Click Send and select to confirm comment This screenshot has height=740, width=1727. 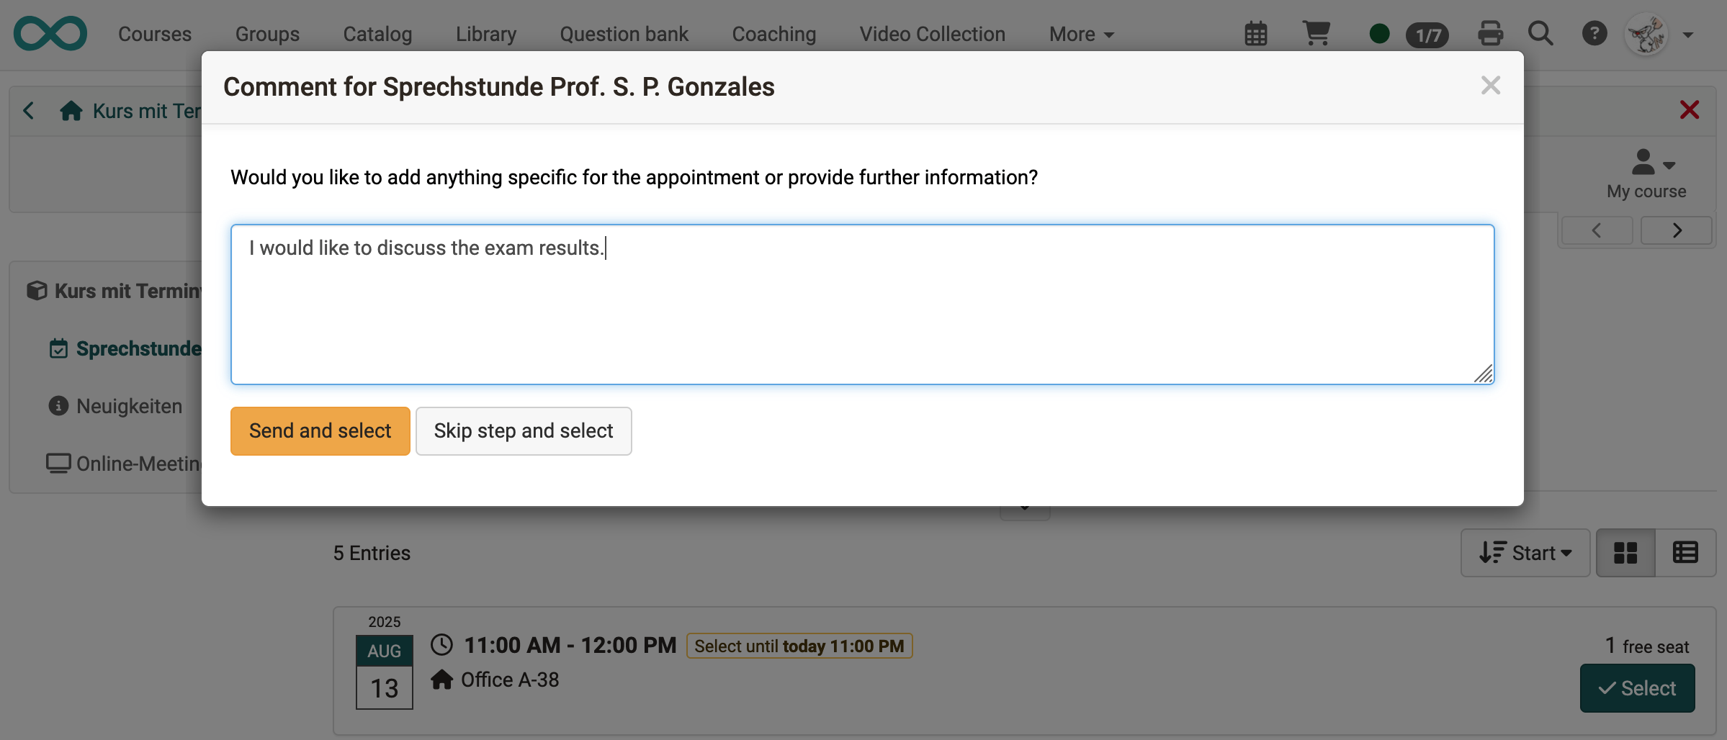(320, 430)
